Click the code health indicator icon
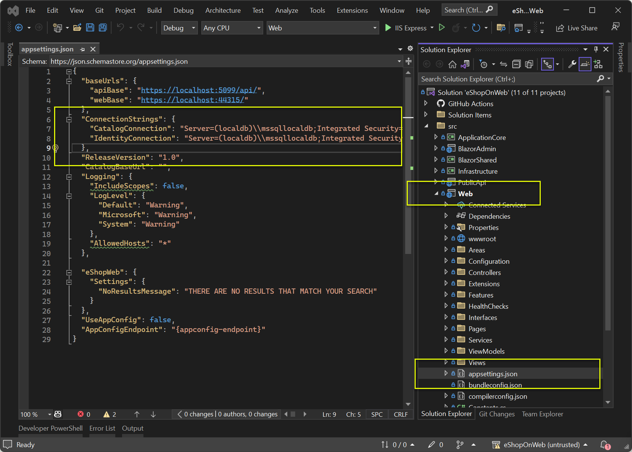Viewport: 632px width, 452px height. (x=58, y=414)
